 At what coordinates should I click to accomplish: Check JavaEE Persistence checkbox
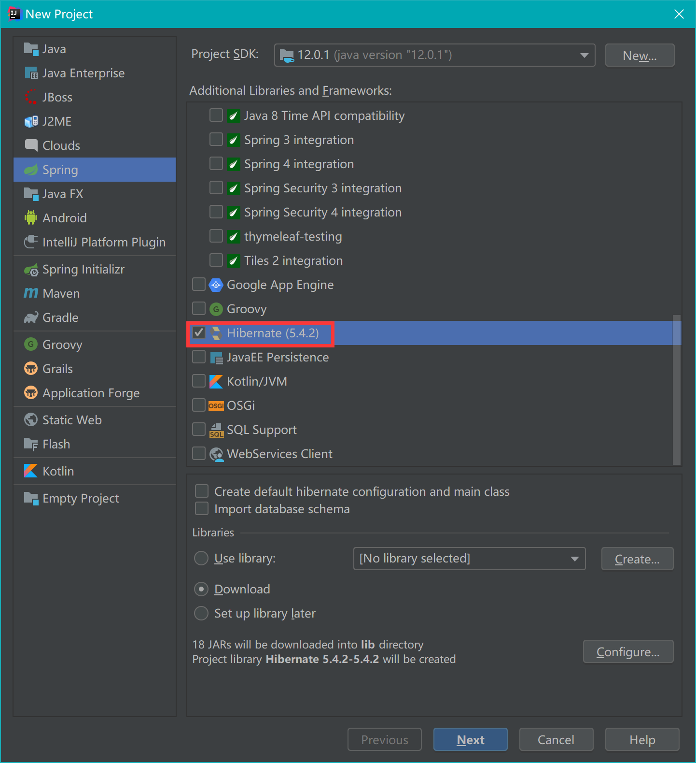pos(199,357)
